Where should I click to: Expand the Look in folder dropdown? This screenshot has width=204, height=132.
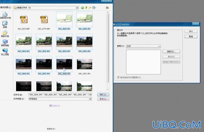coord(77,8)
